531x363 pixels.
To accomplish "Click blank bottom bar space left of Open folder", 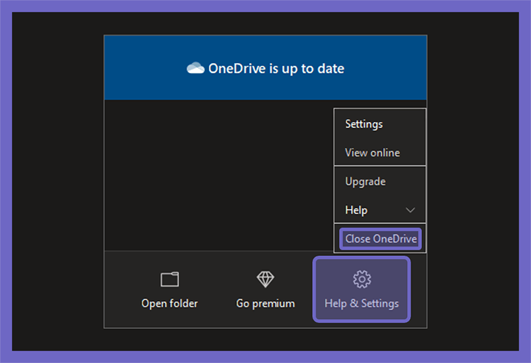I will click(x=120, y=289).
